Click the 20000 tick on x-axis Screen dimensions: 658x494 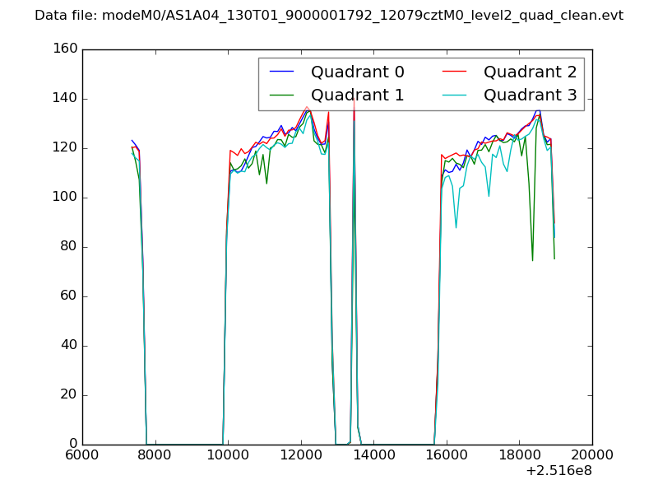tap(592, 455)
